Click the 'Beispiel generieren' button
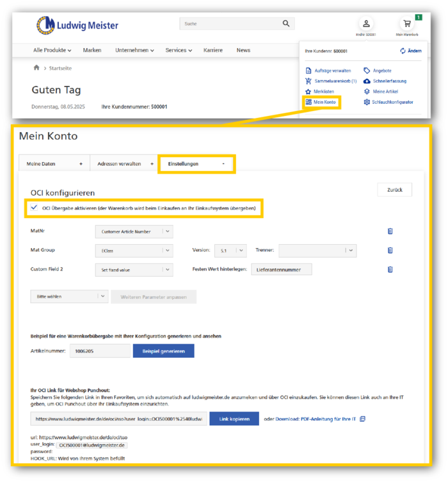 pos(163,351)
